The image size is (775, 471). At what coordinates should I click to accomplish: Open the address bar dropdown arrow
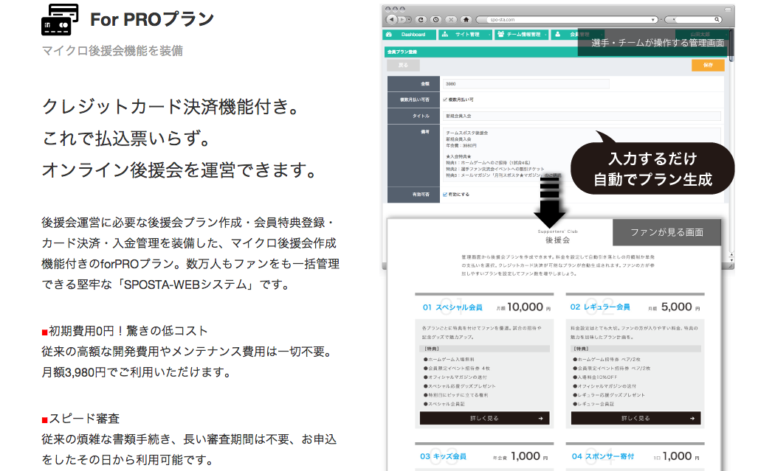(653, 20)
